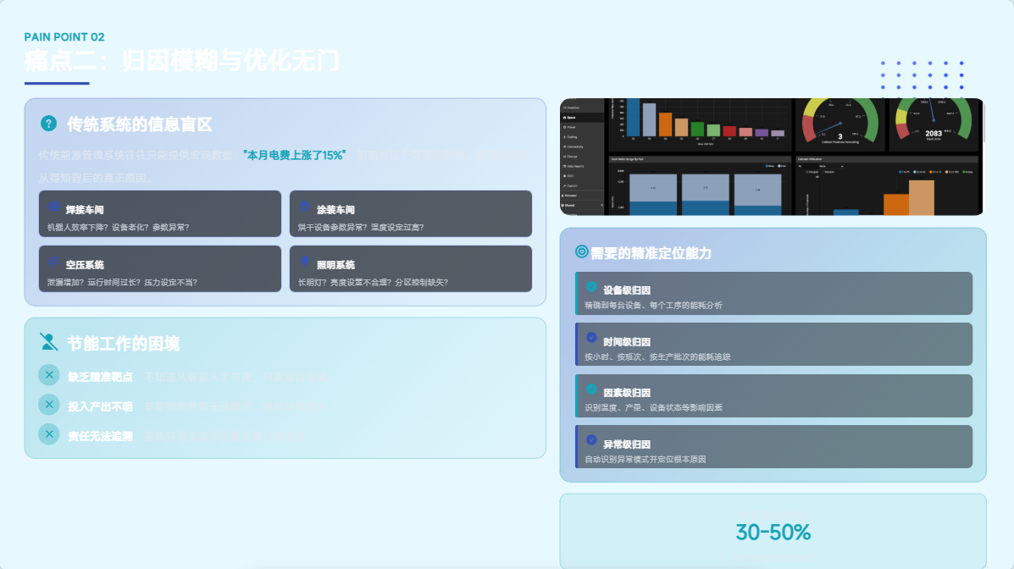Click the icon in the 焊接车间 card

tap(54, 207)
